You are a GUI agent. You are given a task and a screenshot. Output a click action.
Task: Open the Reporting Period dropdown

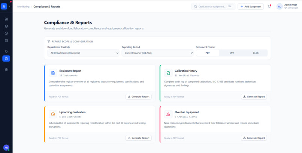click(157, 53)
